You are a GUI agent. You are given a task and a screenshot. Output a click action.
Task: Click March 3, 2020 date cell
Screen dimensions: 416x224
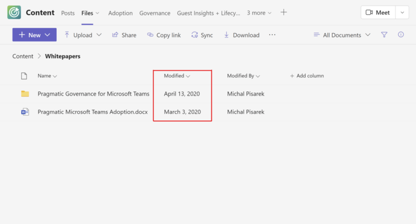coord(182,112)
